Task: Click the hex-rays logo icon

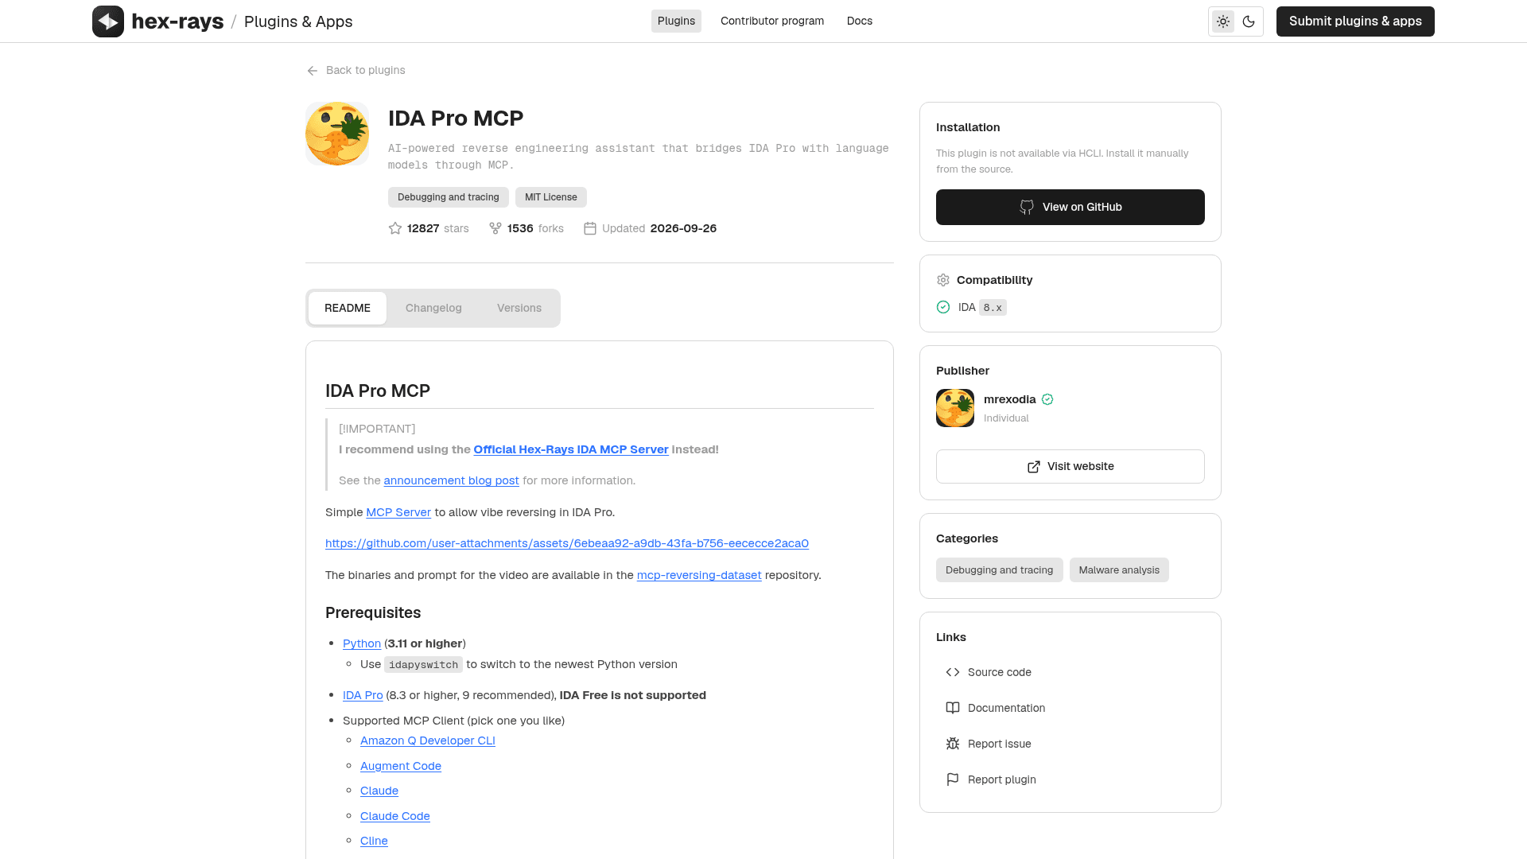Action: click(x=108, y=21)
